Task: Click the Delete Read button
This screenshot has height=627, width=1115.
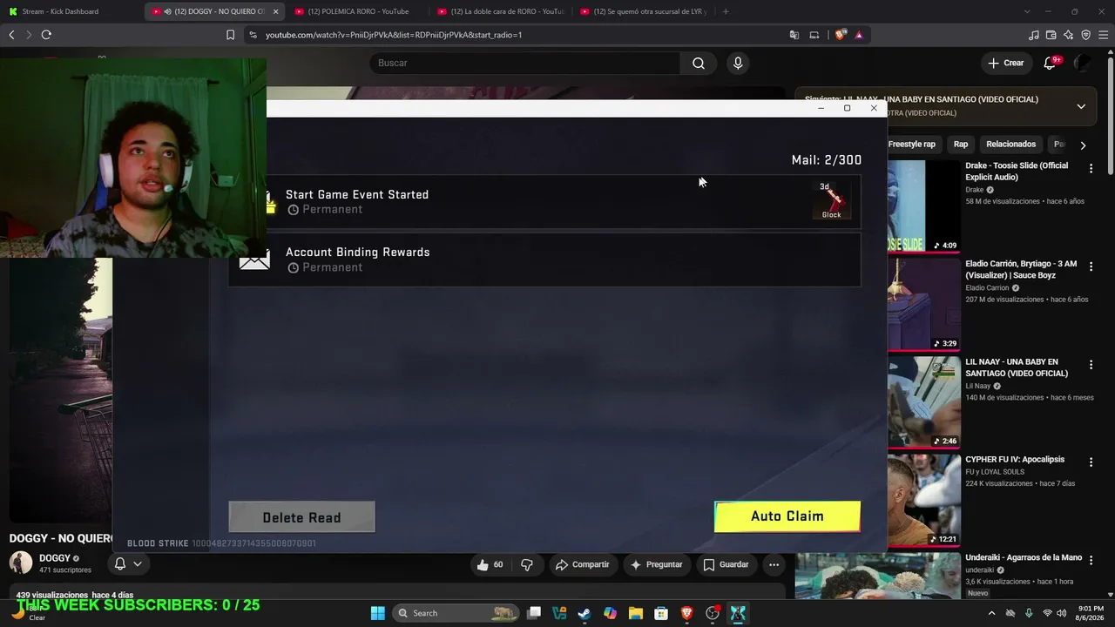Action: [x=301, y=517]
